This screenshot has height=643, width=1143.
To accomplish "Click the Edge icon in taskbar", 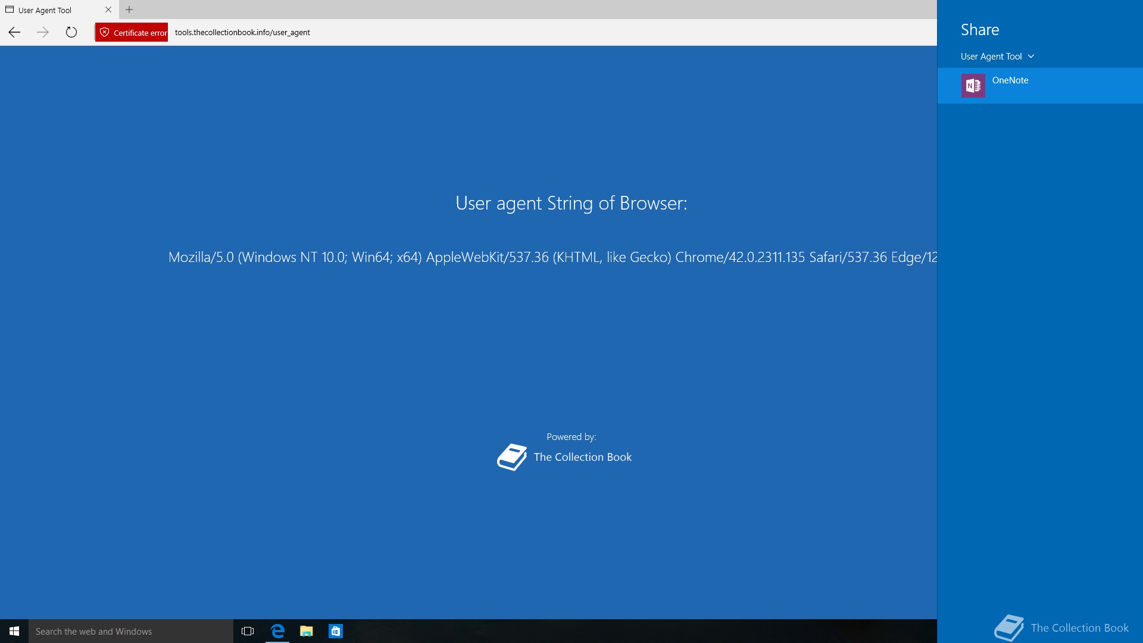I will tap(277, 631).
